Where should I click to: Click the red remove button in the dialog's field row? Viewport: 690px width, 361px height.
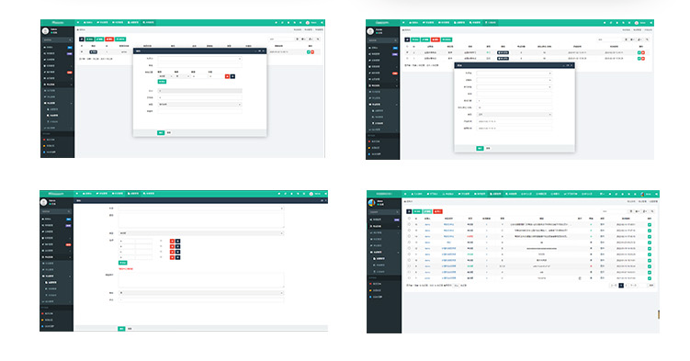[227, 76]
